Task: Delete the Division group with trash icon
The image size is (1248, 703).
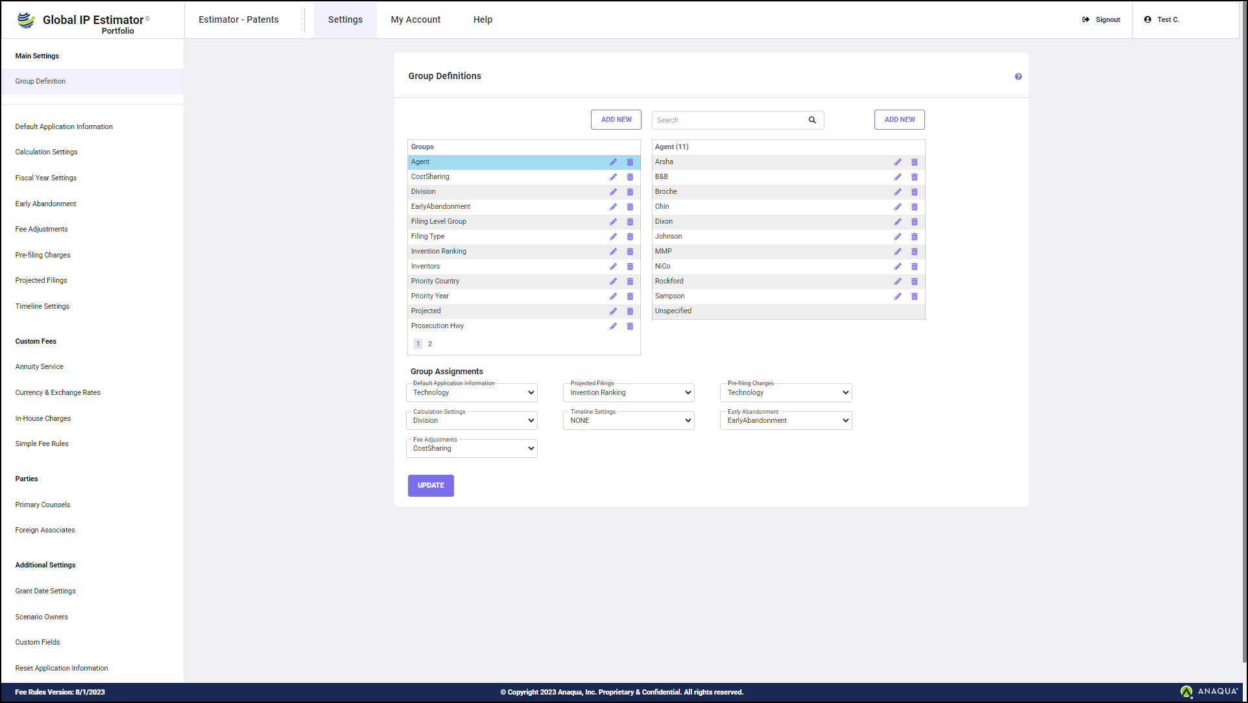Action: pyautogui.click(x=630, y=192)
